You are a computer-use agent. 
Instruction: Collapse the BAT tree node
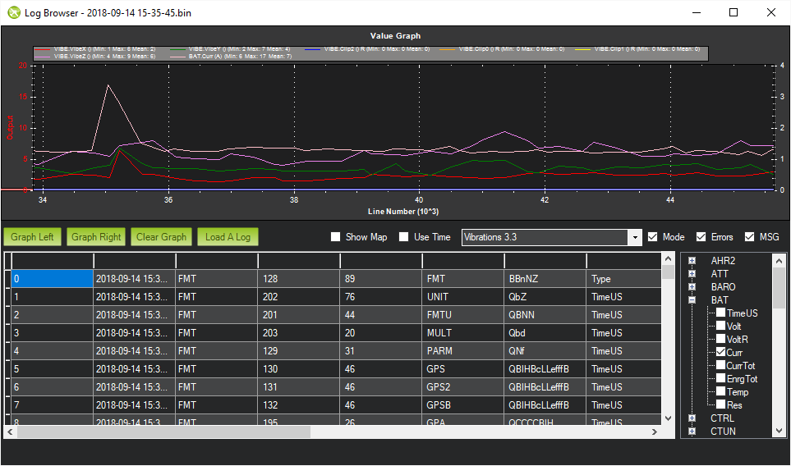coord(692,299)
